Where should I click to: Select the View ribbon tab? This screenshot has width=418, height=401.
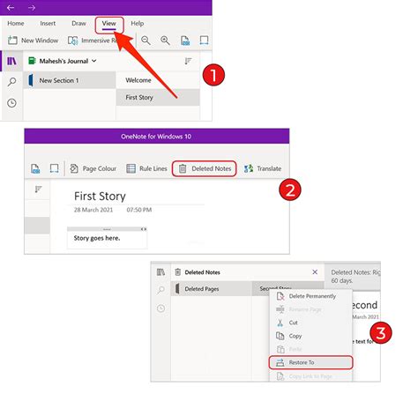pos(109,24)
